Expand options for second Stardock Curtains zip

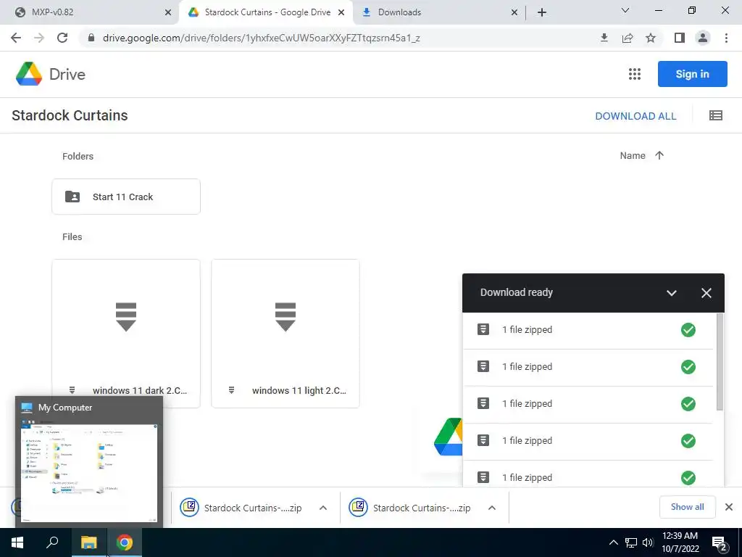pos(492,508)
